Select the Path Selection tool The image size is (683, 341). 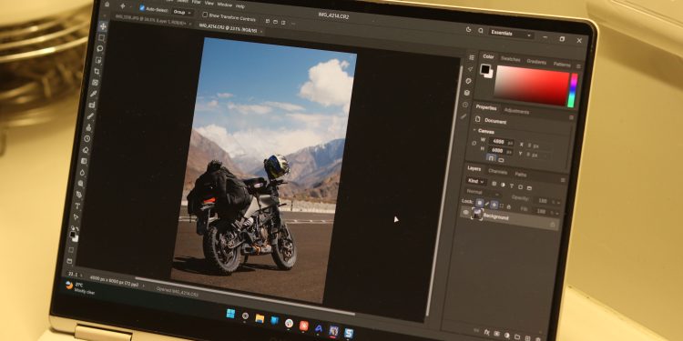pyautogui.click(x=76, y=217)
